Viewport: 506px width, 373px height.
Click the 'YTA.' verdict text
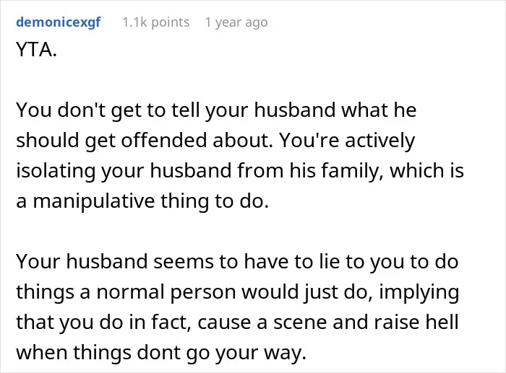(x=36, y=51)
